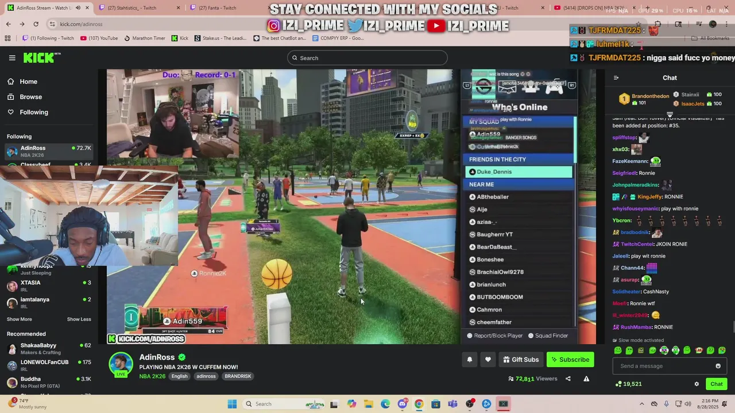Open the Marathon Timer bookmark
This screenshot has width=735, height=413.
coord(145,38)
